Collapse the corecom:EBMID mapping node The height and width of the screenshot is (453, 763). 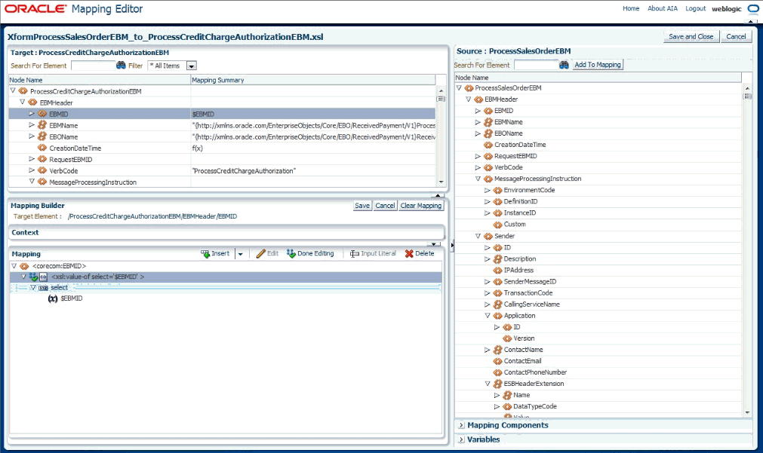(x=14, y=266)
